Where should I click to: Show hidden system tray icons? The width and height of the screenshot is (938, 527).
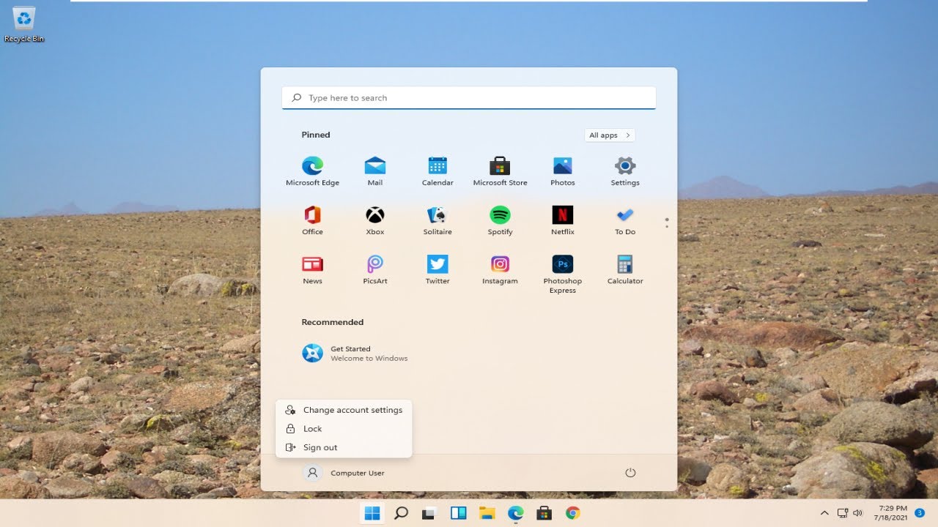tap(824, 513)
